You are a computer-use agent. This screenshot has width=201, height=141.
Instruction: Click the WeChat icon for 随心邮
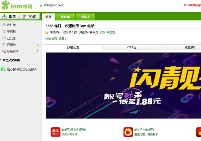point(3,69)
